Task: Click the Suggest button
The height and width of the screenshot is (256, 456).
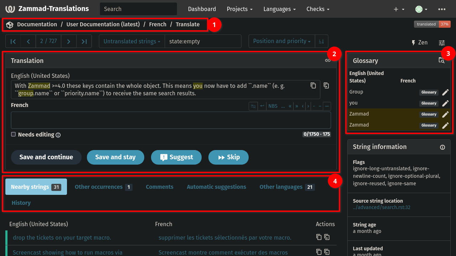Action: (176, 157)
